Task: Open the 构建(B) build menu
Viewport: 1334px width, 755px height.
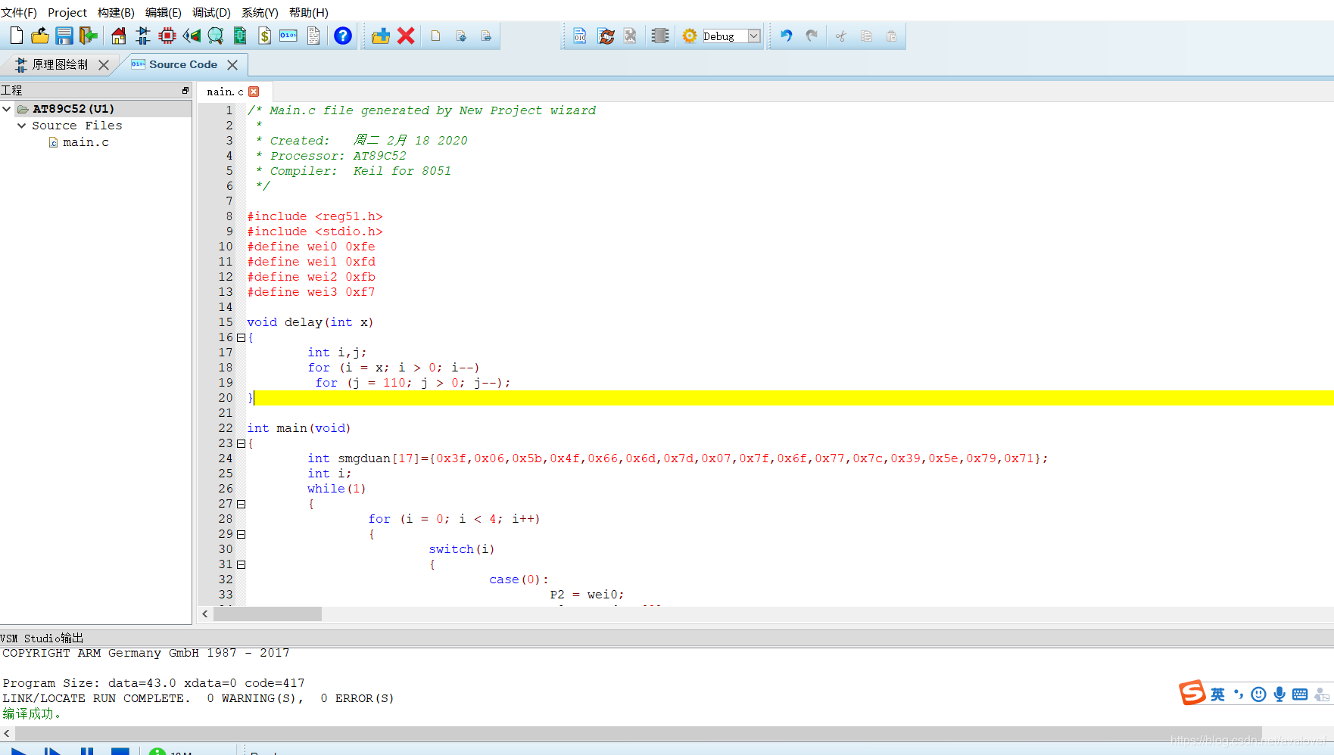Action: (116, 12)
